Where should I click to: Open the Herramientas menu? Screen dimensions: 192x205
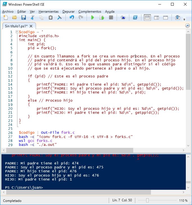[x=49, y=12]
